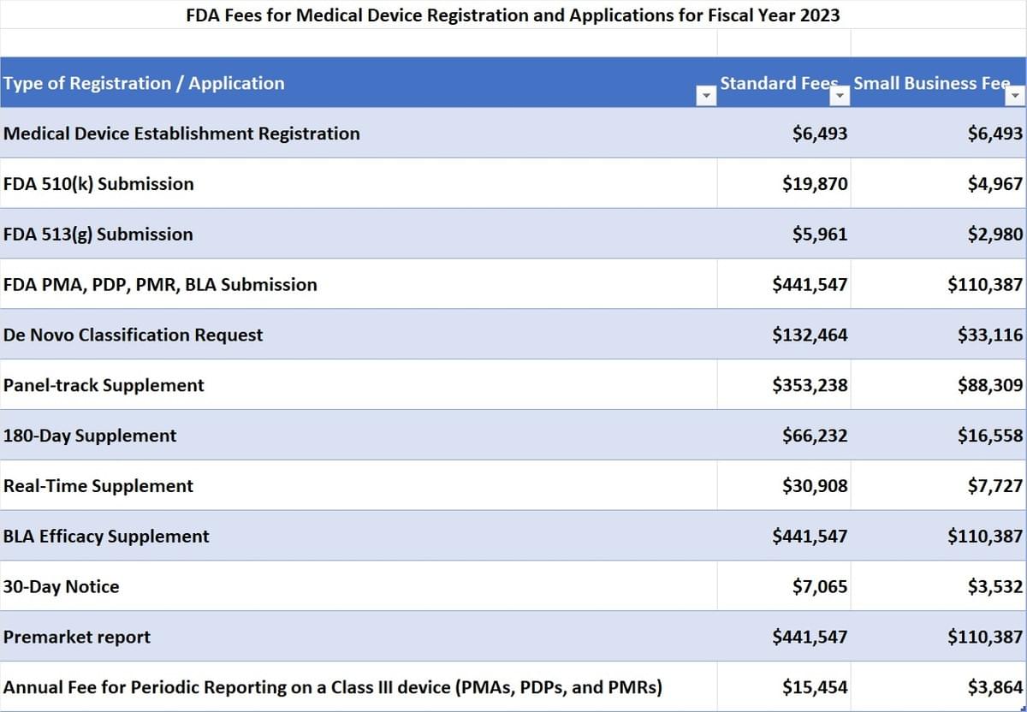Select the Standard Fees column header
1027x712 pixels.
(779, 83)
